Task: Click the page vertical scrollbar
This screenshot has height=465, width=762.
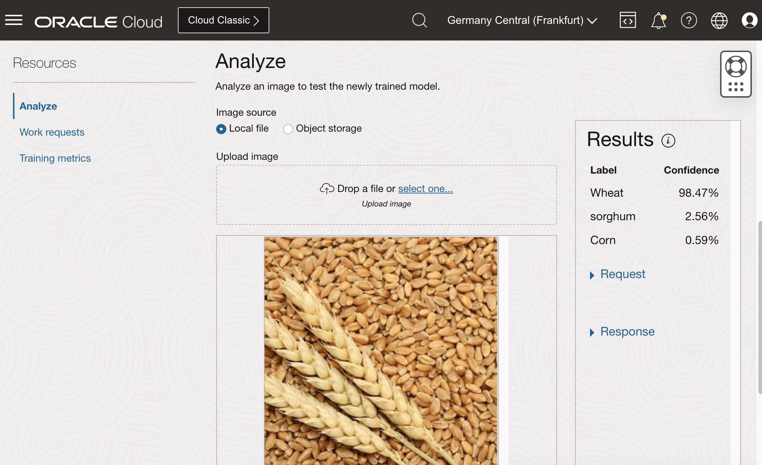Action: [x=759, y=307]
